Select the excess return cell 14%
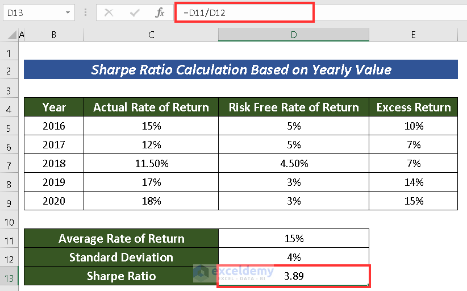 click(x=414, y=182)
